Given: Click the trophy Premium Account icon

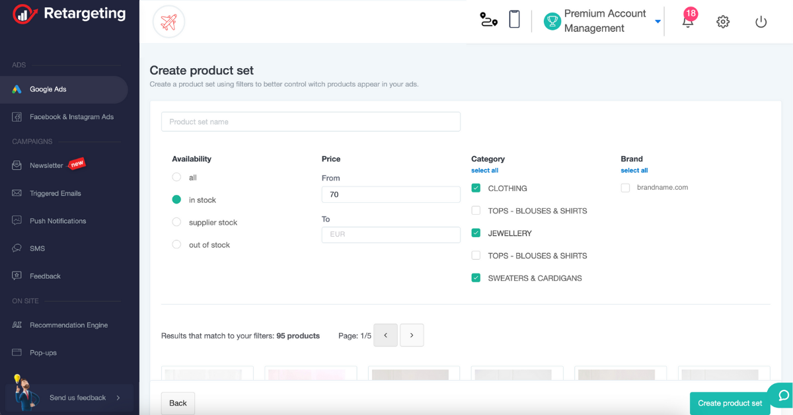Looking at the screenshot, I should (552, 21).
